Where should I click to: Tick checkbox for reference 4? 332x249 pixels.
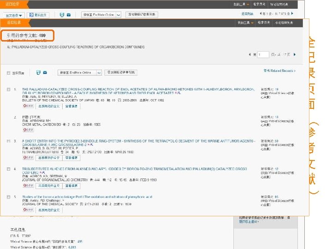[8, 169]
